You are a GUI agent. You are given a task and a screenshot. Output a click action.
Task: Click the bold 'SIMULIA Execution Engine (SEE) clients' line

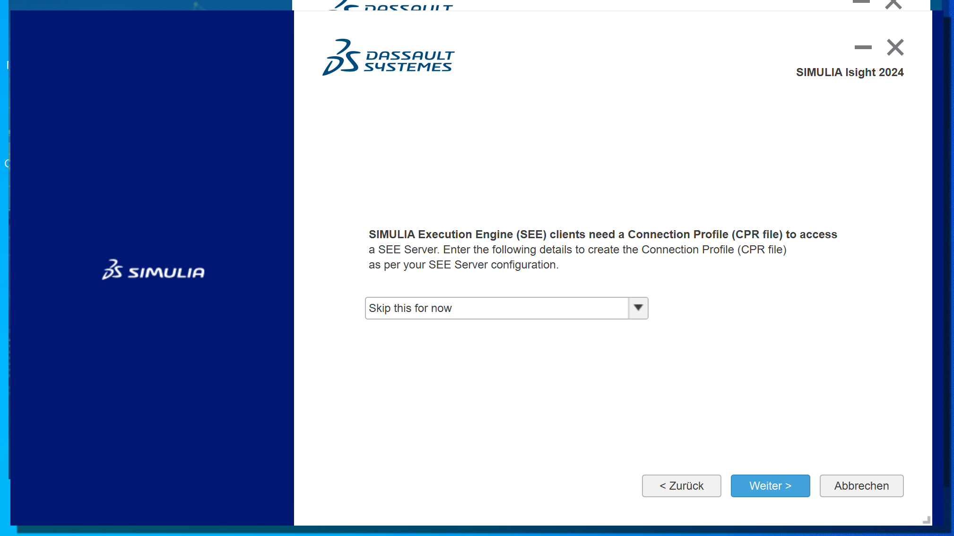click(x=603, y=234)
